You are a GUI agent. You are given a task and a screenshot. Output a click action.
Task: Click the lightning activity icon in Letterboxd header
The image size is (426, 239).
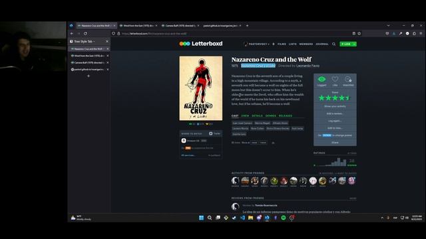274,44
